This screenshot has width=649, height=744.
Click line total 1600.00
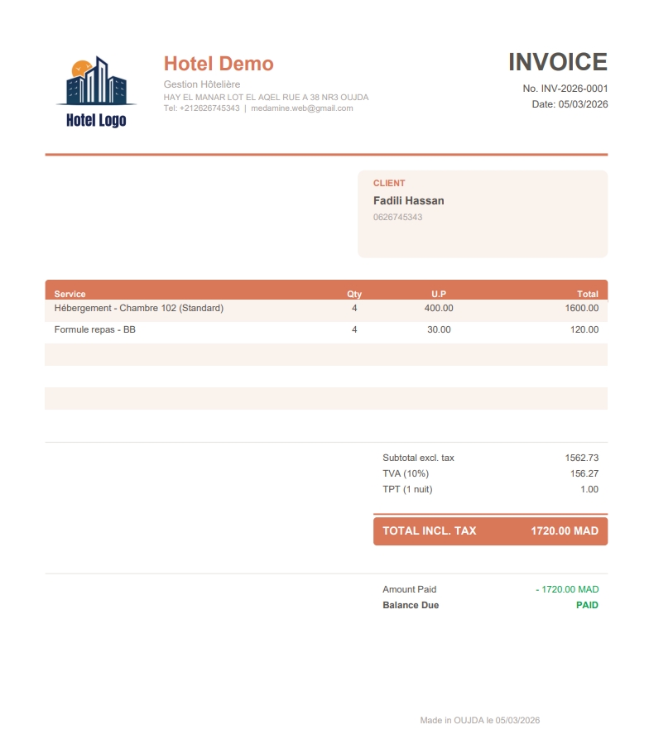click(582, 308)
